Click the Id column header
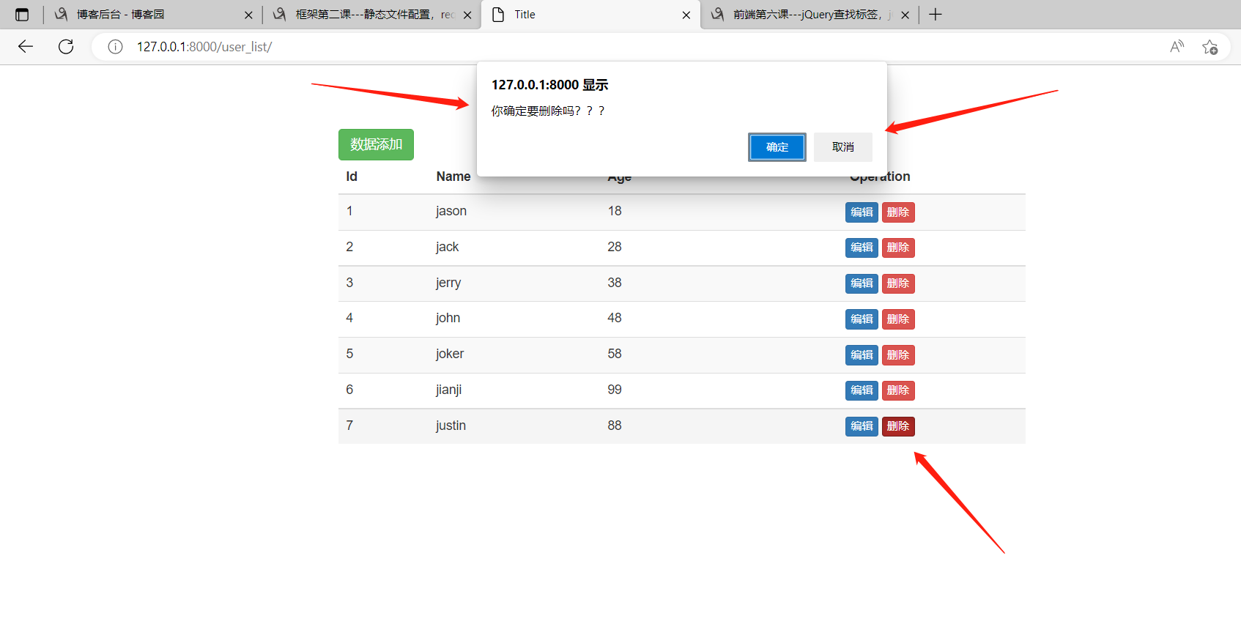1241x624 pixels. pyautogui.click(x=352, y=177)
